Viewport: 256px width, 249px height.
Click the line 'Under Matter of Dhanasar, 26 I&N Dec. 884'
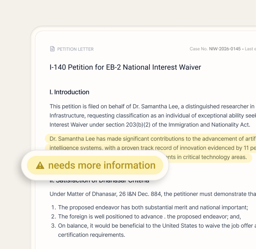click(153, 194)
